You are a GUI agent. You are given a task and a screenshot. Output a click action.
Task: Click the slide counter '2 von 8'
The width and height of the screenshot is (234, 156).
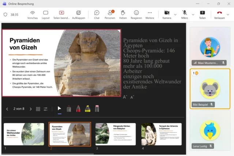coord(19,109)
